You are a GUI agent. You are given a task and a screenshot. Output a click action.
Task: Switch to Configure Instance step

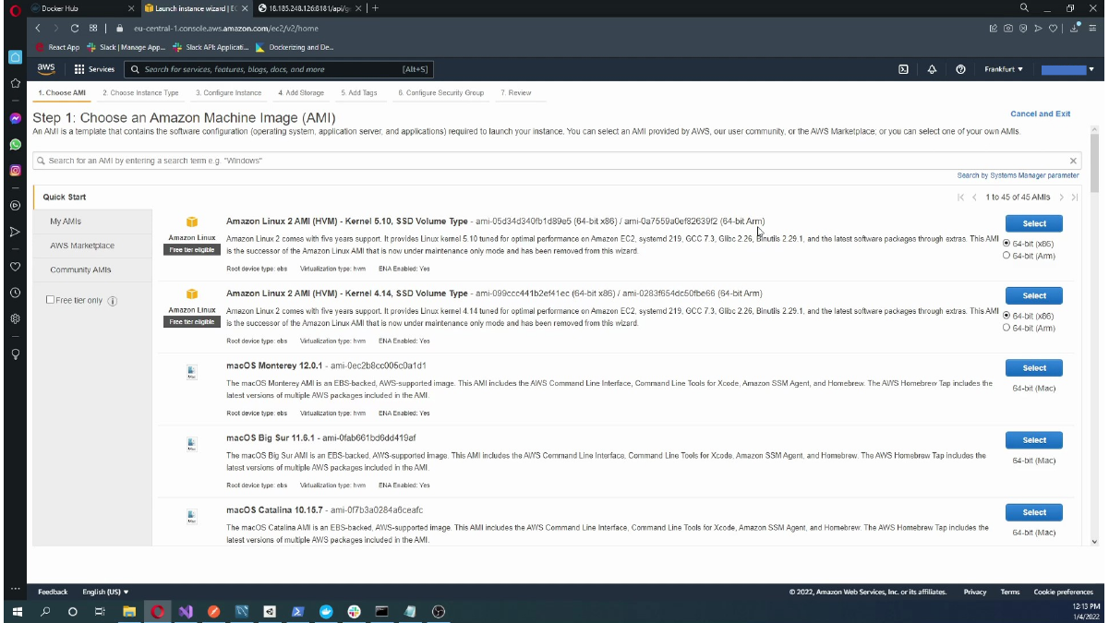click(228, 93)
